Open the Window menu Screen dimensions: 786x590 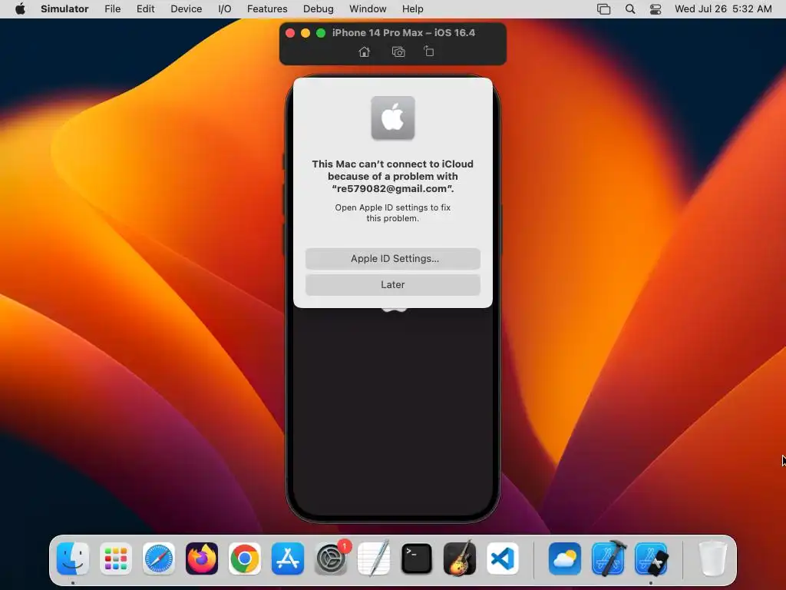click(x=368, y=9)
